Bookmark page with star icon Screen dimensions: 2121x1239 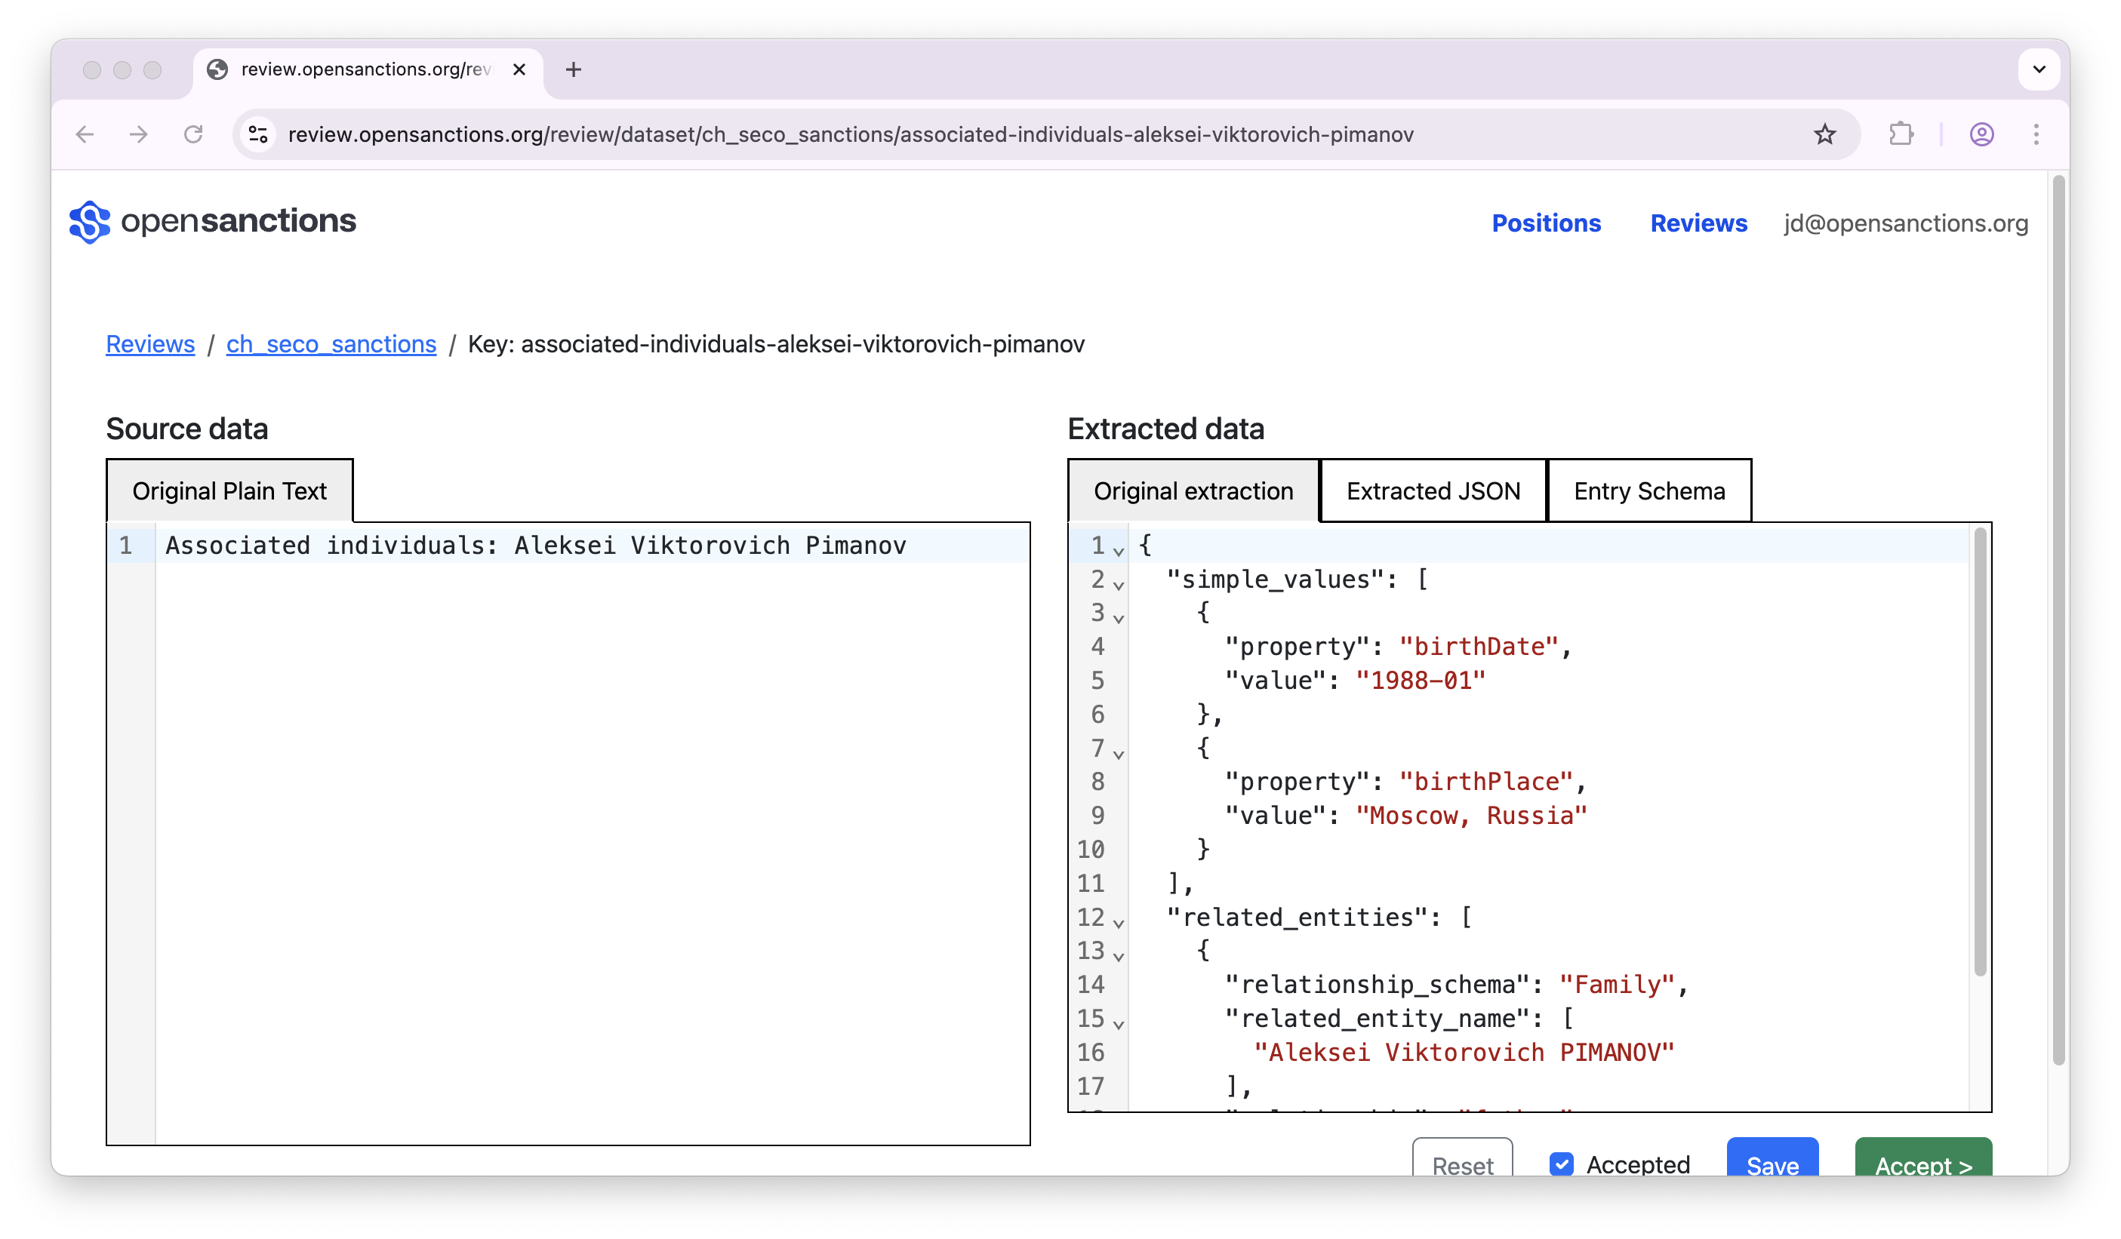1824,134
